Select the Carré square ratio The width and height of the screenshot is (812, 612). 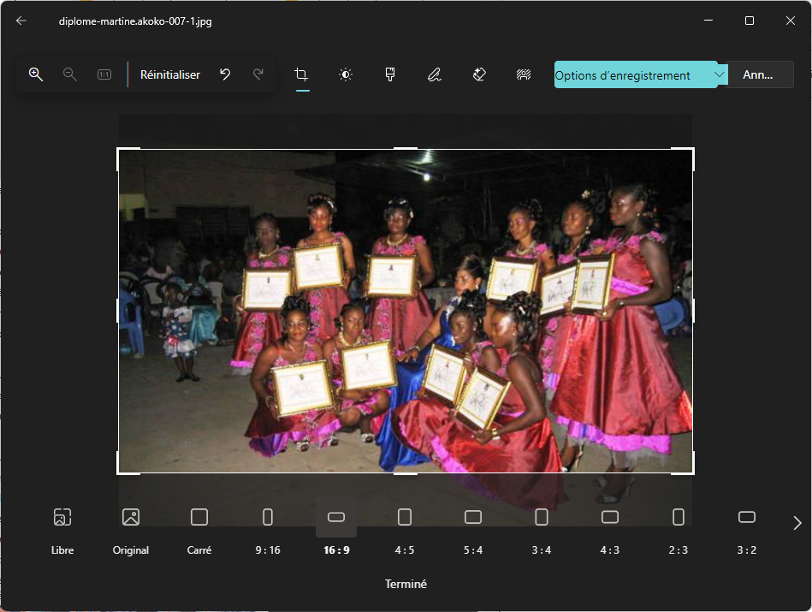tap(199, 530)
